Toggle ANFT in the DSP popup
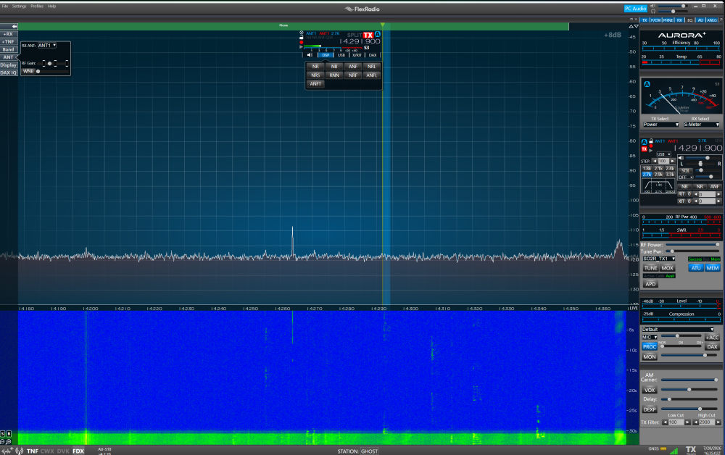The height and width of the screenshot is (455, 725). 315,83
